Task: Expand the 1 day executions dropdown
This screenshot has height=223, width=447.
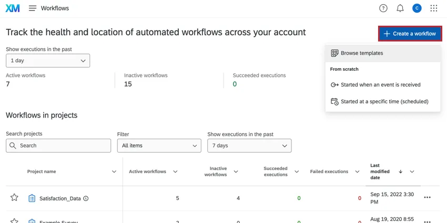Action: pos(48,60)
